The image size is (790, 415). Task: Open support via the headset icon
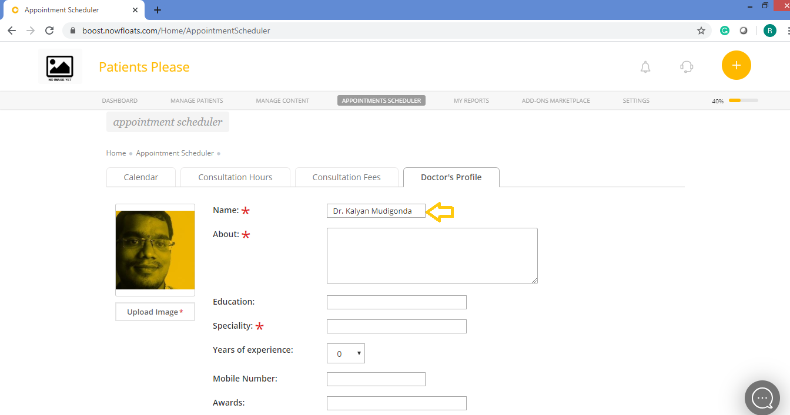point(687,67)
